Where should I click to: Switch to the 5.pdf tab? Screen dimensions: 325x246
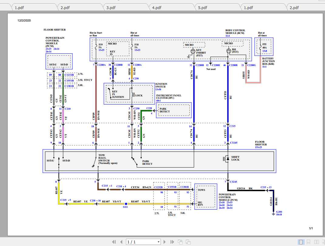[x=203, y=7]
